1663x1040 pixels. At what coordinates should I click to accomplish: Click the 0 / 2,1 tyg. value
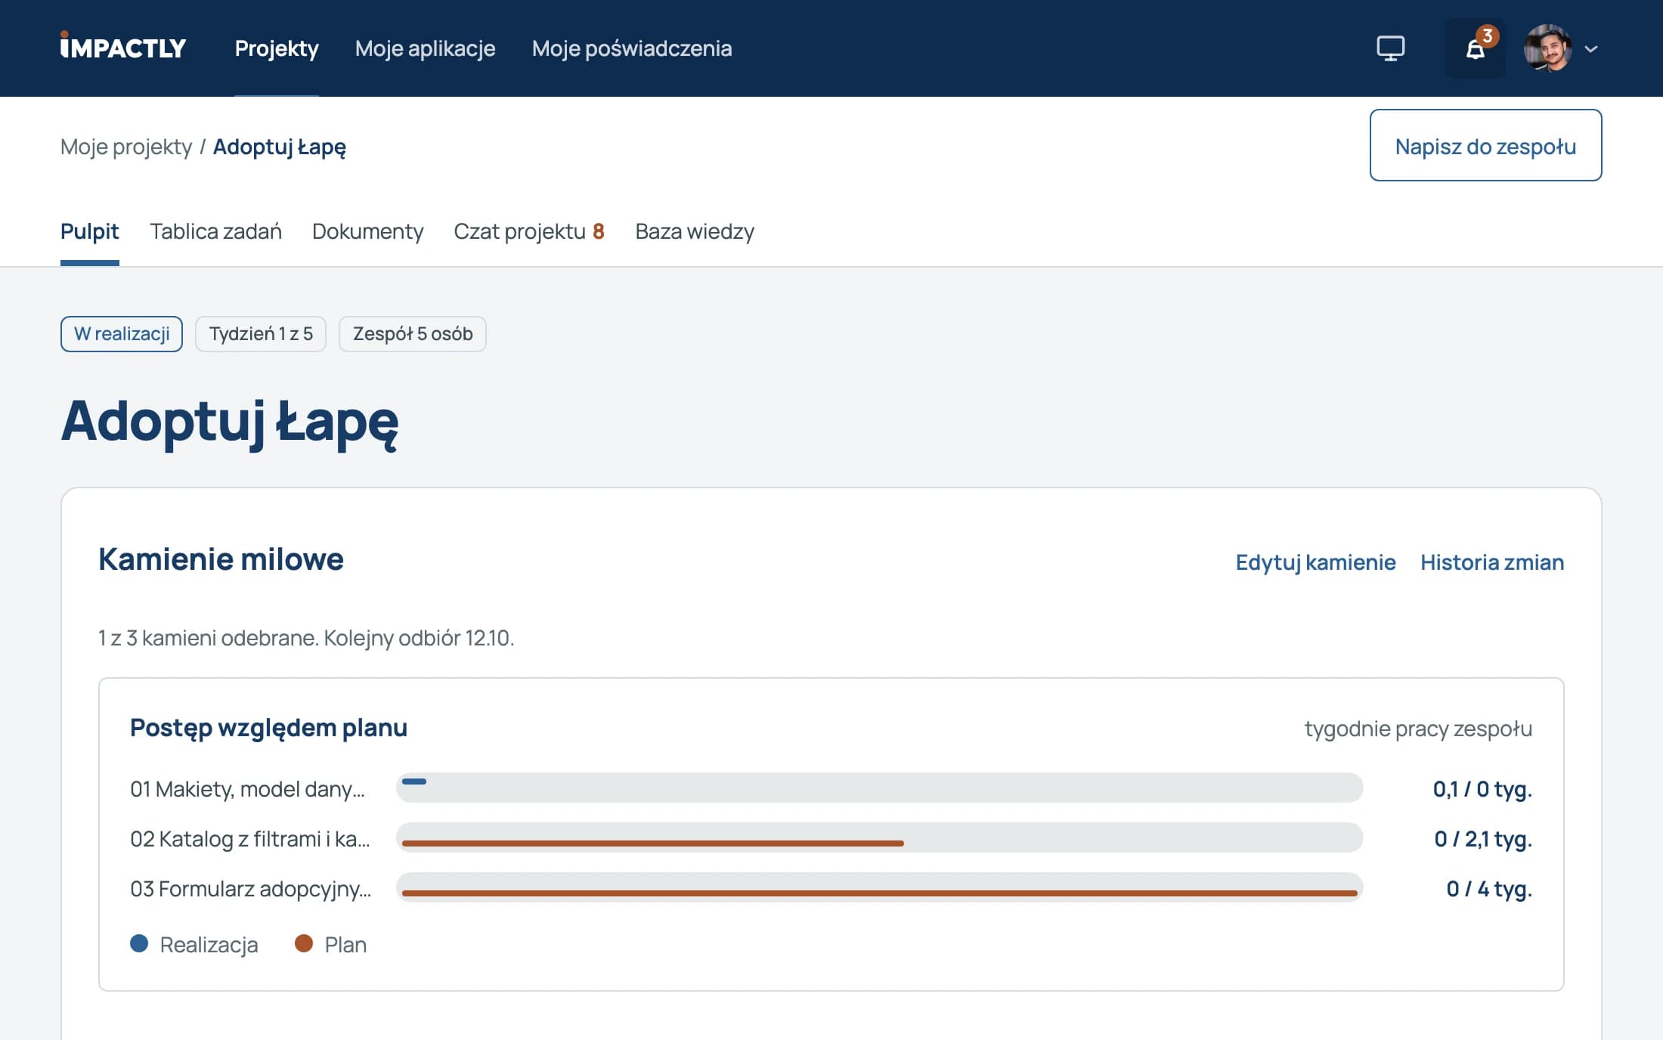pos(1483,839)
